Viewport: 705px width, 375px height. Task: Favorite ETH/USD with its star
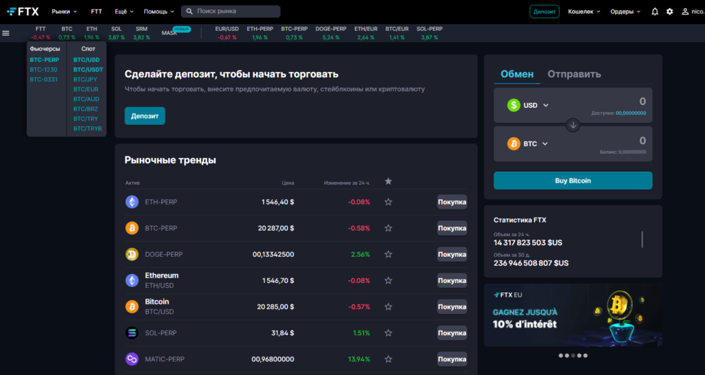click(388, 281)
